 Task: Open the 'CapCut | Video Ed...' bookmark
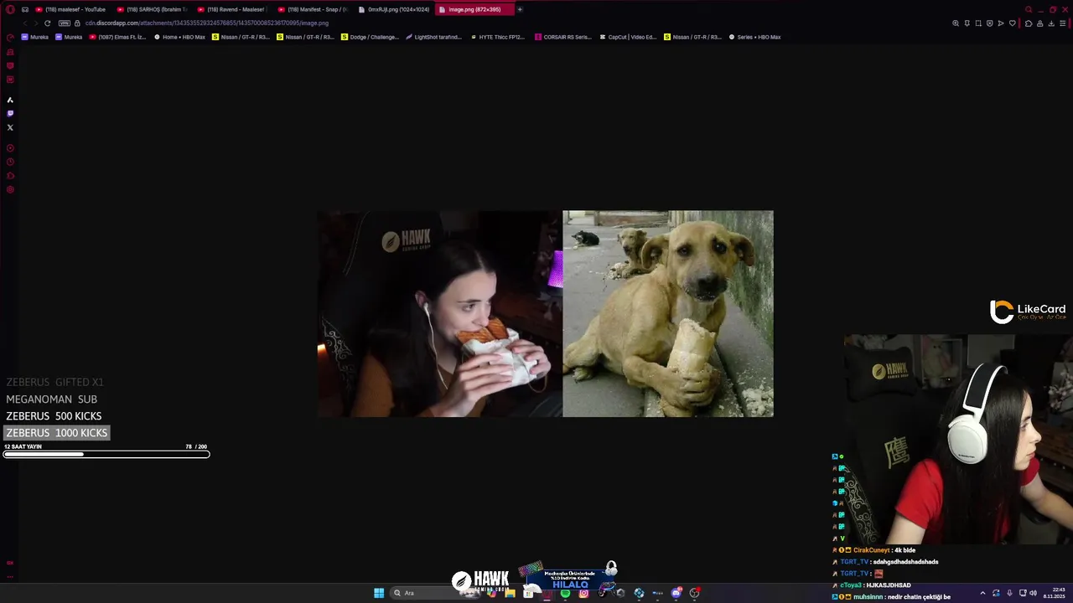[628, 37]
